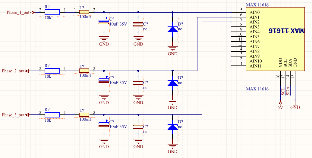Click the 10k value on Phase_2_out line
The image size is (312, 158).
48,76
